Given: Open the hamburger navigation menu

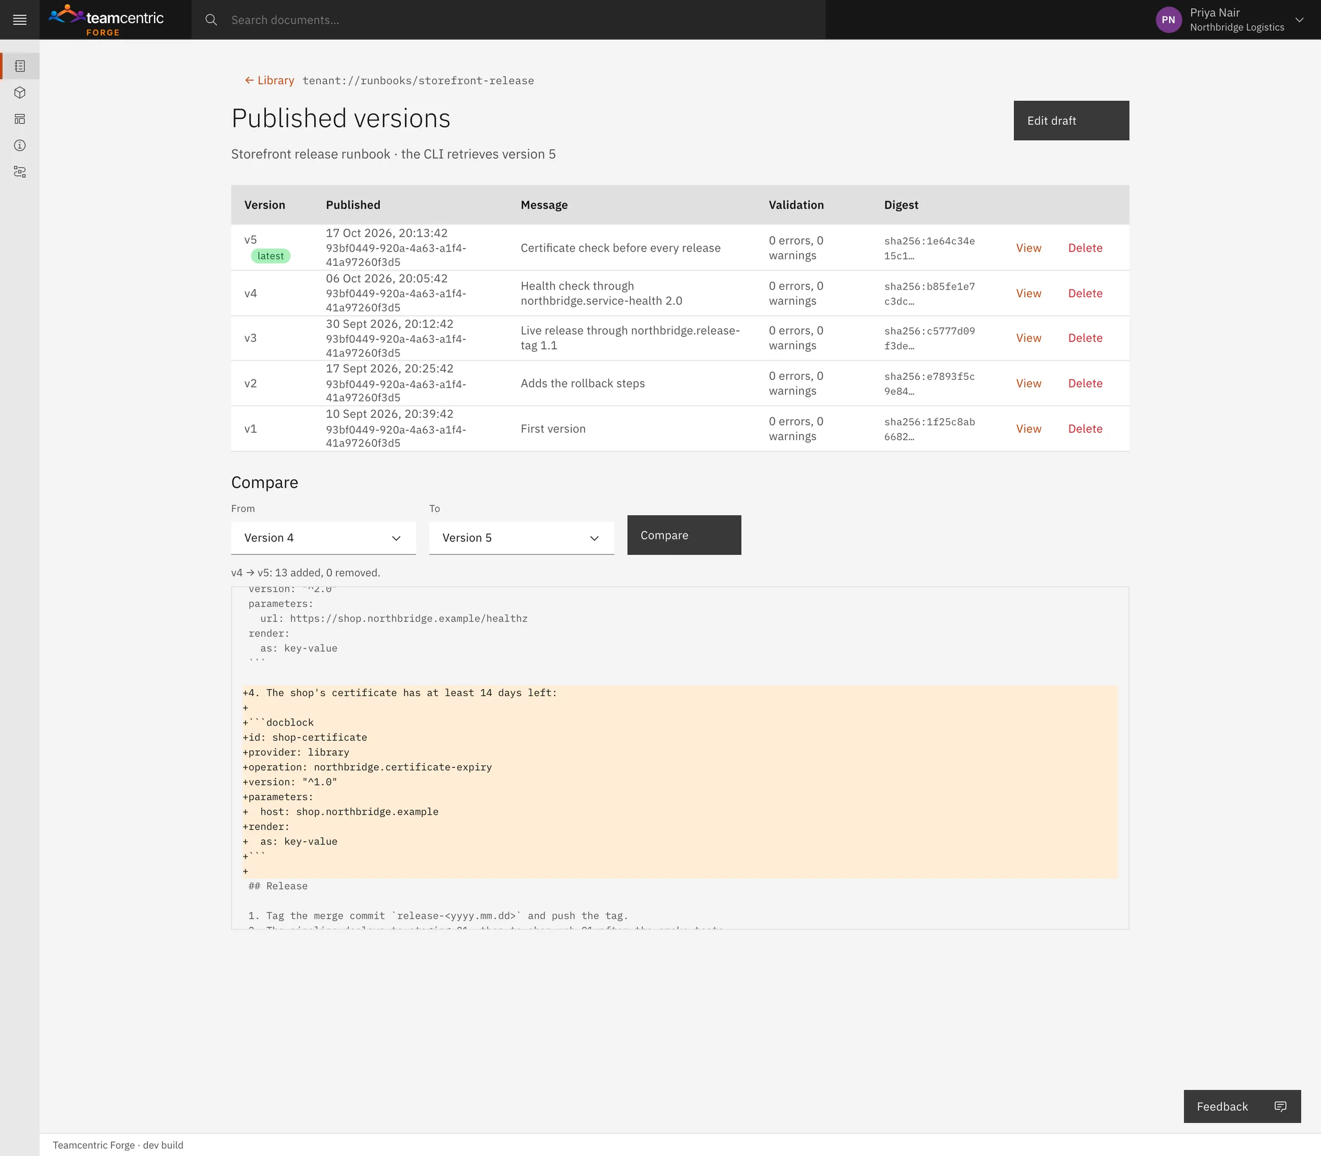Looking at the screenshot, I should pos(19,19).
